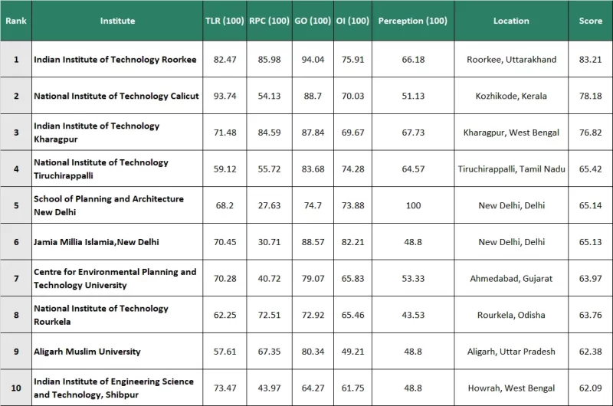Select the 93.74 TLR value
The width and height of the screenshot is (613, 406).
224,96
